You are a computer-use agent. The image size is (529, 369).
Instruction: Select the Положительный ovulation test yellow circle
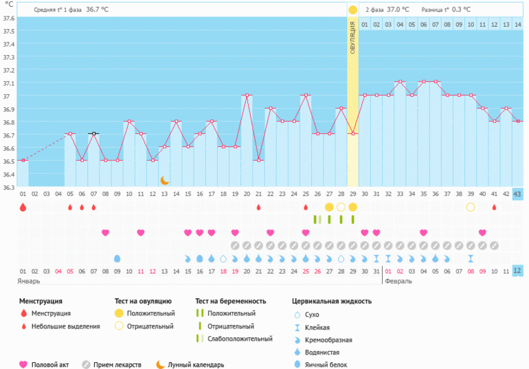click(x=120, y=313)
